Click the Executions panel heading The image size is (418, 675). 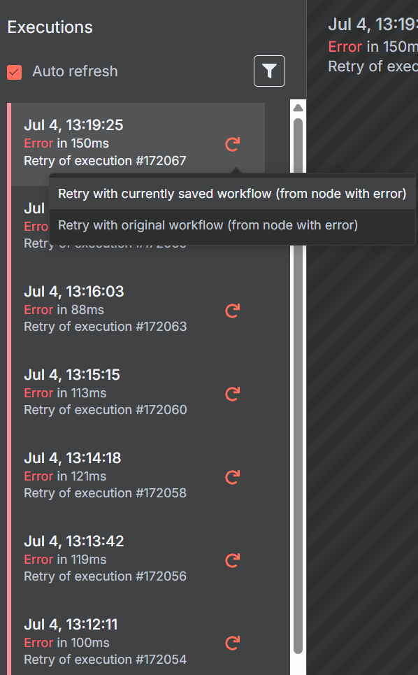pos(50,27)
